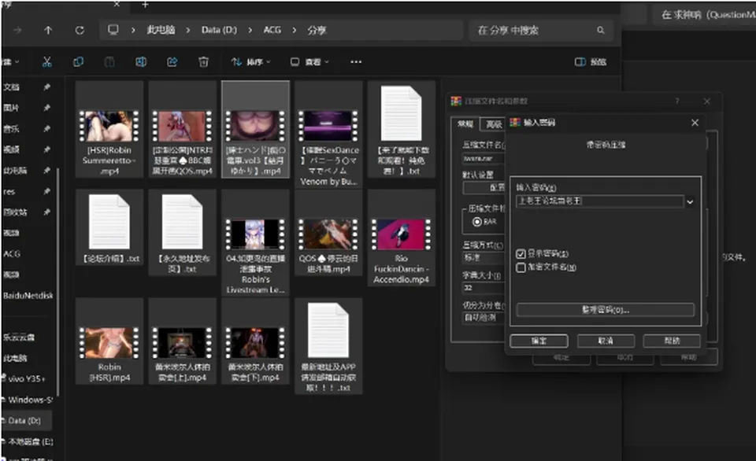Click the Share icon in Explorer toolbar

click(172, 61)
